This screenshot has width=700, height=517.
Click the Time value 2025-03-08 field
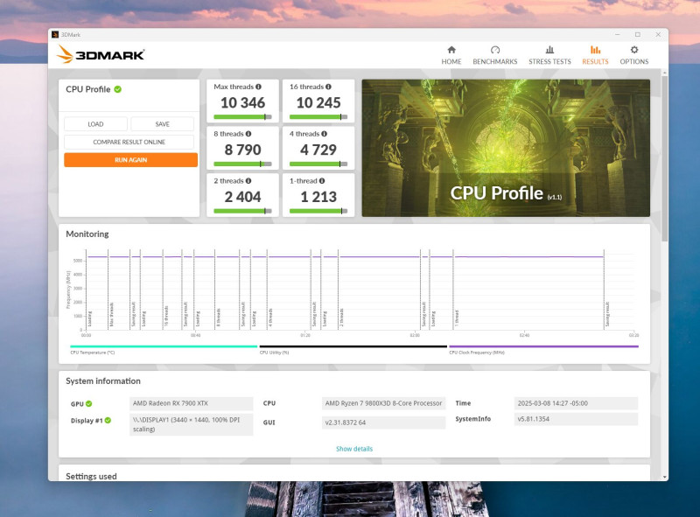(x=576, y=403)
